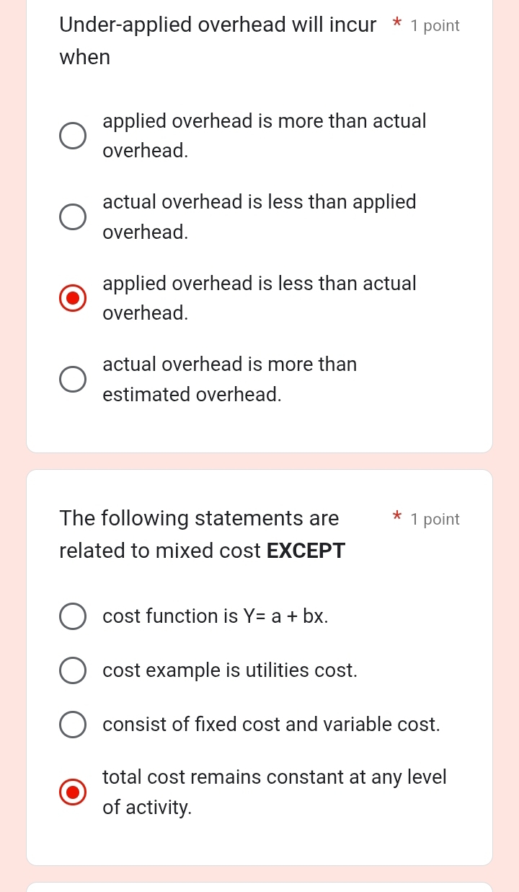The height and width of the screenshot is (892, 519).
Task: Select radio for applied overhead more than actual
Action: pos(72,136)
